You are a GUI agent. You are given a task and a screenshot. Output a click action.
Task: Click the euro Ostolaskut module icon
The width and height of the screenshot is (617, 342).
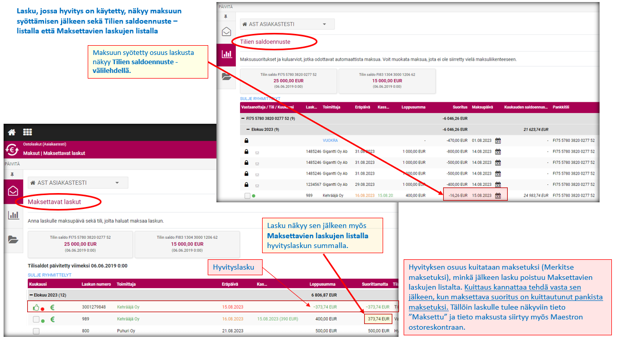coord(12,149)
